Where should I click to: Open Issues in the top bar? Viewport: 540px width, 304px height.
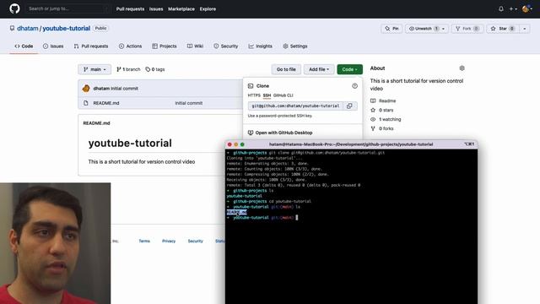156,9
